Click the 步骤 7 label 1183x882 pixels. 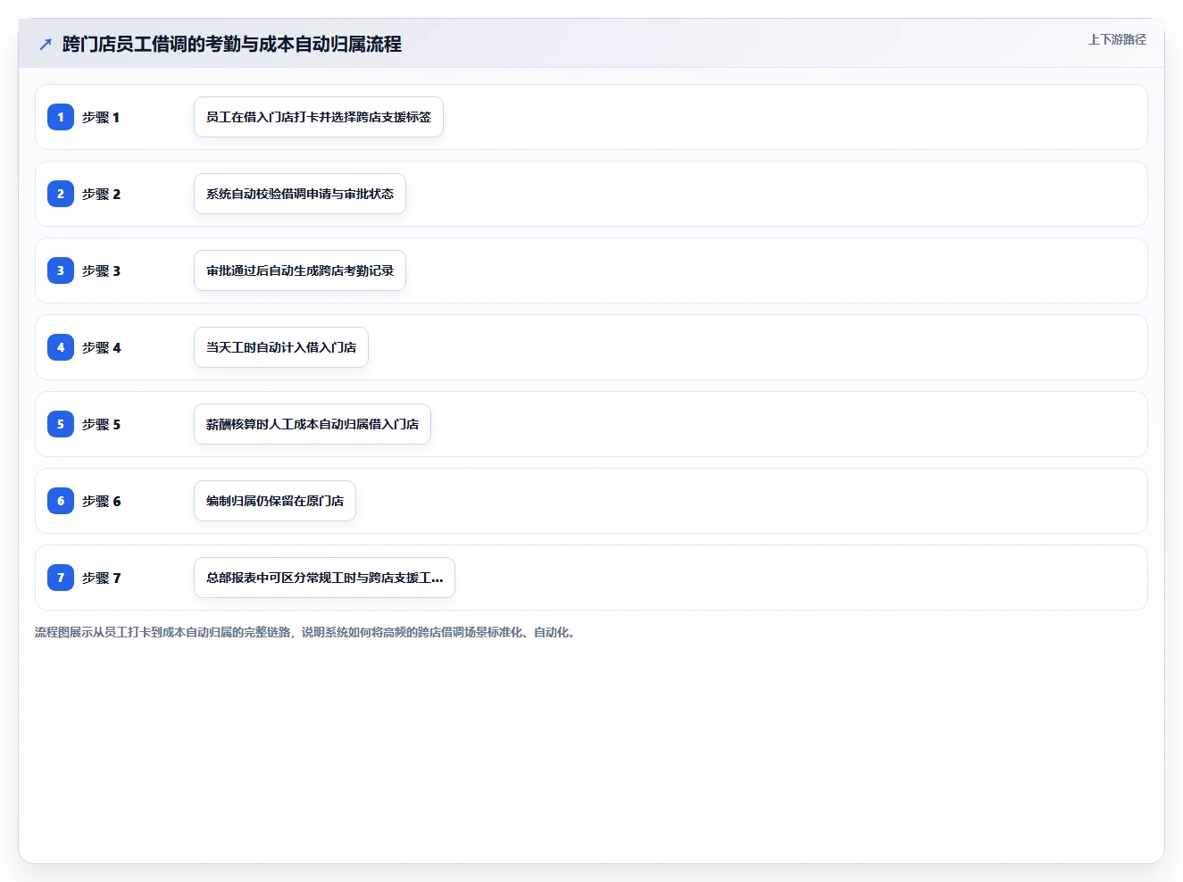click(x=101, y=578)
